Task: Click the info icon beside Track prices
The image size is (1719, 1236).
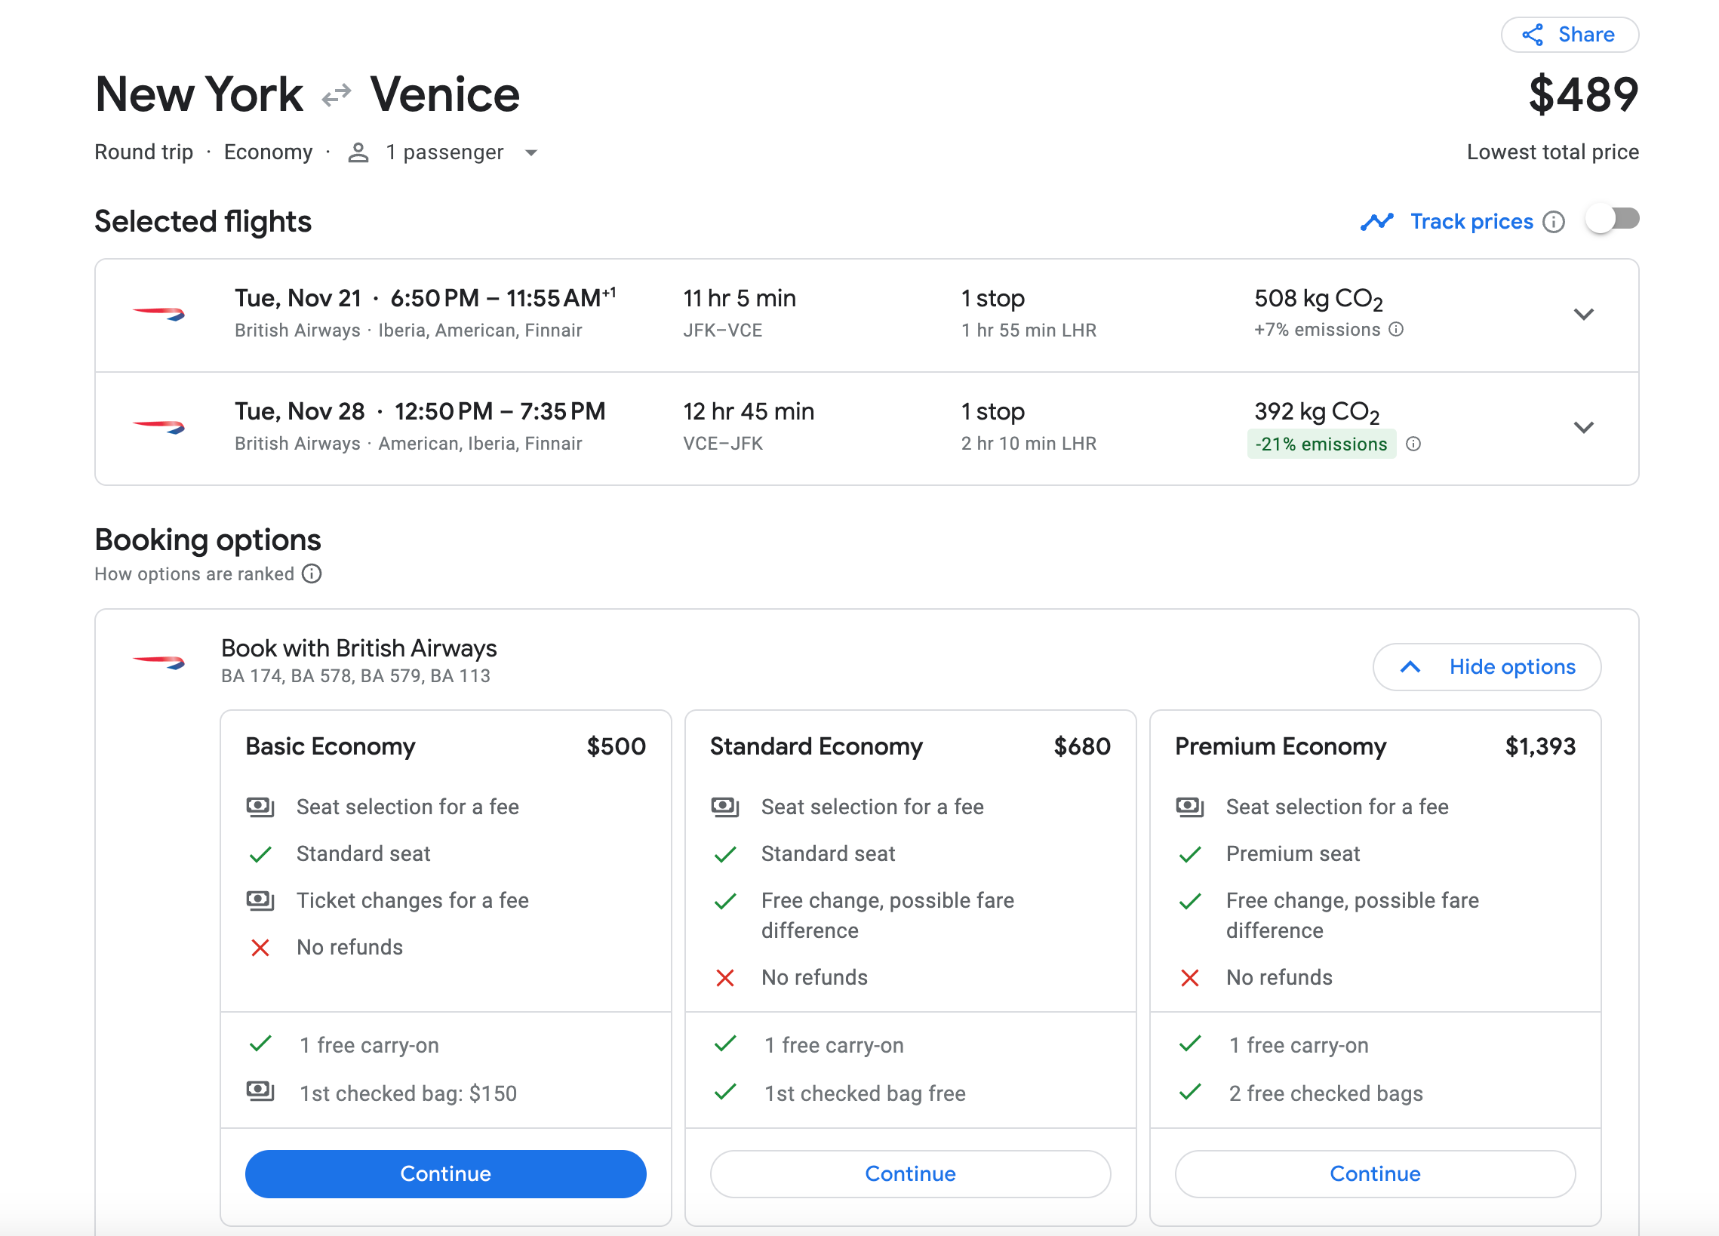Action: (x=1554, y=222)
